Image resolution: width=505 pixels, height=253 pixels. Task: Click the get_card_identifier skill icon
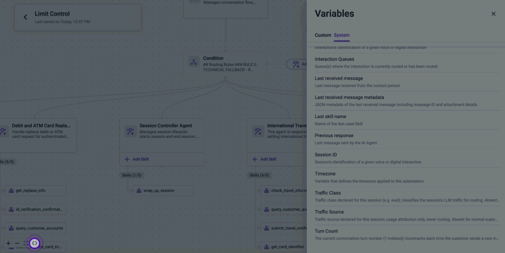(266, 247)
